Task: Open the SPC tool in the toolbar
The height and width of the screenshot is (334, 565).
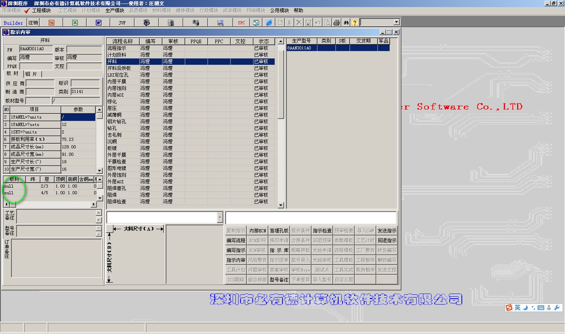Action: [241, 23]
